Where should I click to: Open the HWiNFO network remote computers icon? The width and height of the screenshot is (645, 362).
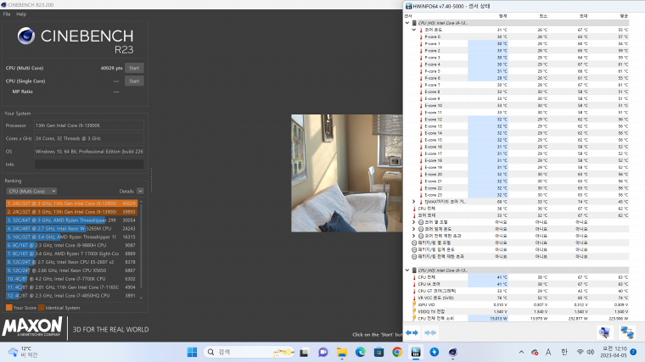pos(627,332)
